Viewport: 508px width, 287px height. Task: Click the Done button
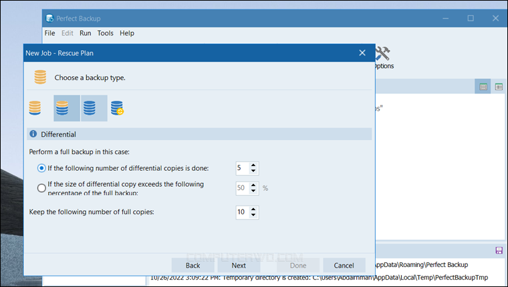[x=298, y=266]
